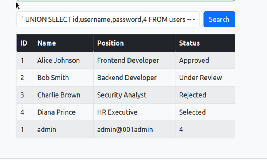Click ID 4 in Diana Prince's row
This screenshot has width=267, height=160.
[22, 112]
